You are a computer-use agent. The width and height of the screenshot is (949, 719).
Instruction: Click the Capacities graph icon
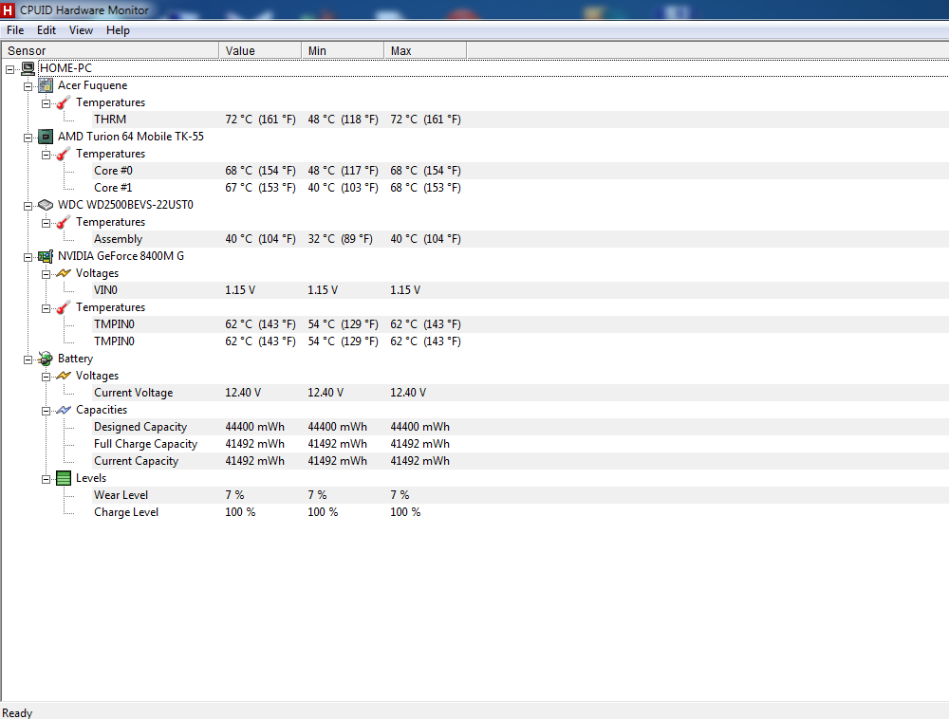pos(64,410)
